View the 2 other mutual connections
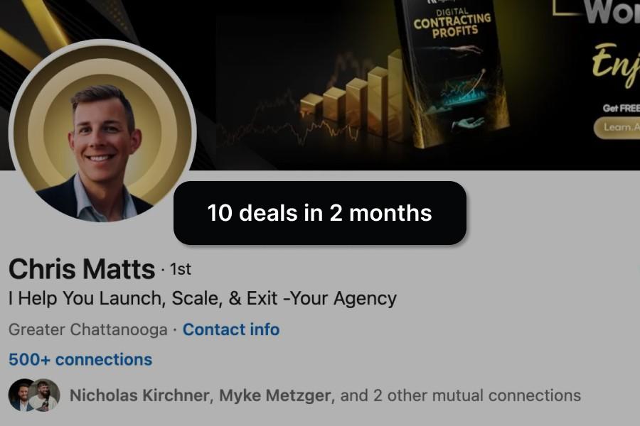Viewport: 640px width, 426px height. tap(460, 395)
